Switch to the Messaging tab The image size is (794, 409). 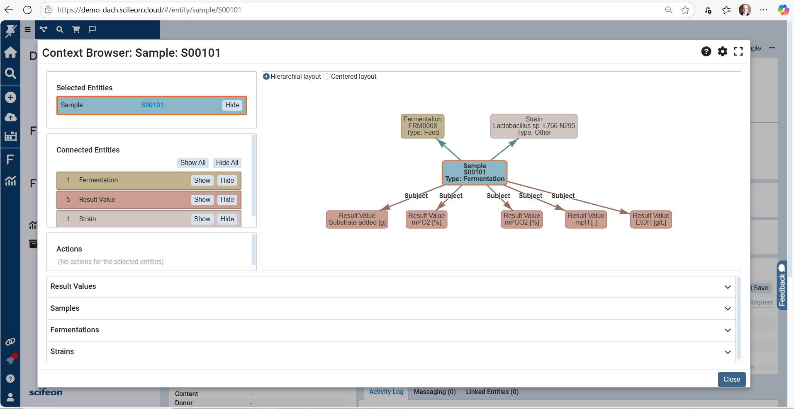434,392
